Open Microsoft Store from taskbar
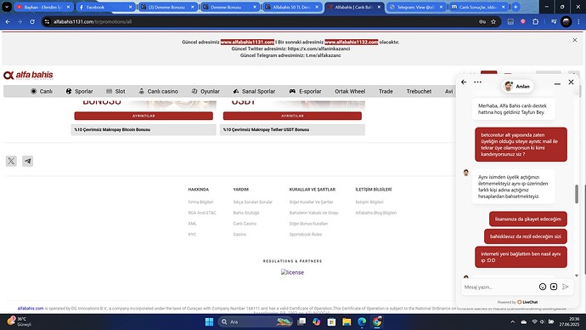Screen dimensions: 586x330 pos(331,321)
